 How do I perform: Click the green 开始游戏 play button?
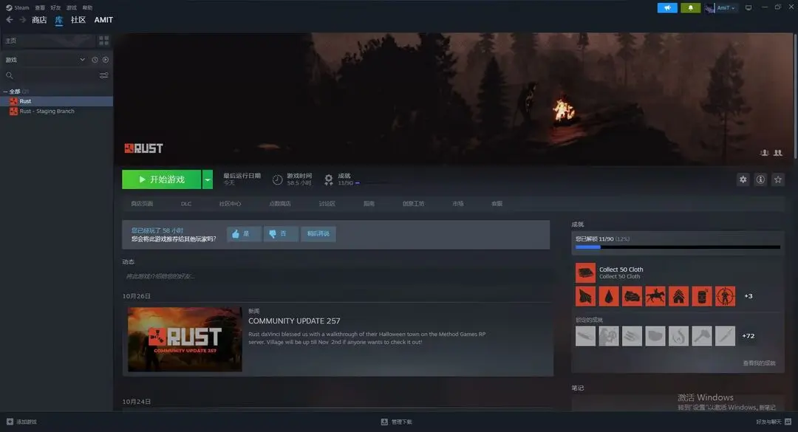pos(162,179)
